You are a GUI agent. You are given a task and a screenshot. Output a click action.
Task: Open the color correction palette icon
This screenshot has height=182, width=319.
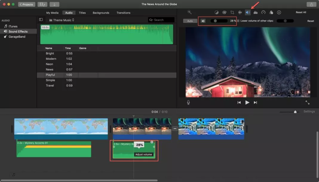(x=224, y=13)
